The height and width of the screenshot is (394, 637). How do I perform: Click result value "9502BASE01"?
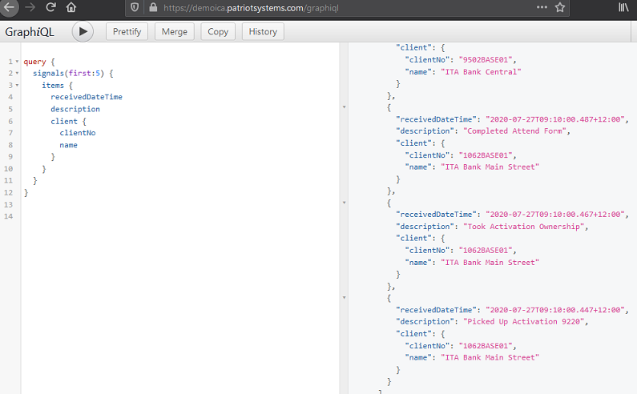pos(486,60)
